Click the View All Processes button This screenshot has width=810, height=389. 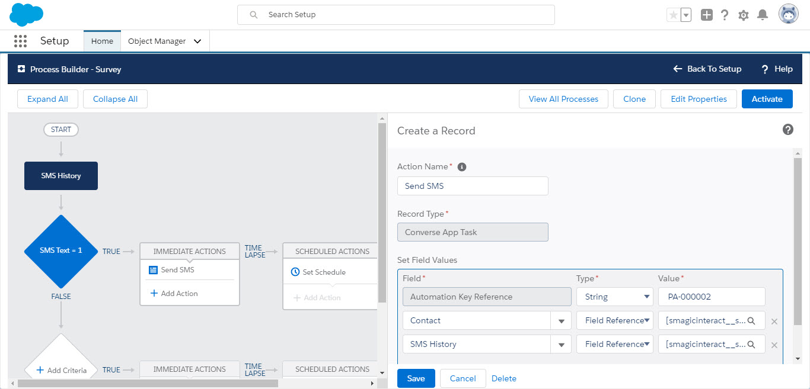(x=563, y=99)
